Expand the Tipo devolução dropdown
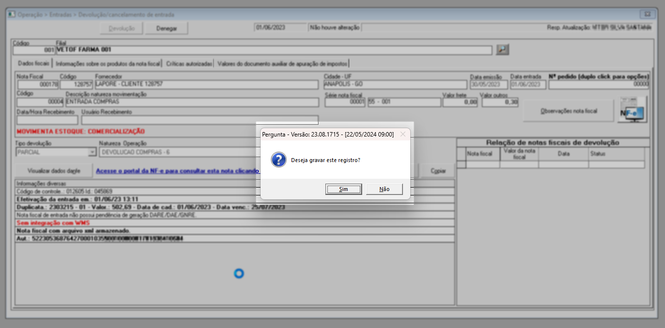The height and width of the screenshot is (328, 665). click(92, 152)
